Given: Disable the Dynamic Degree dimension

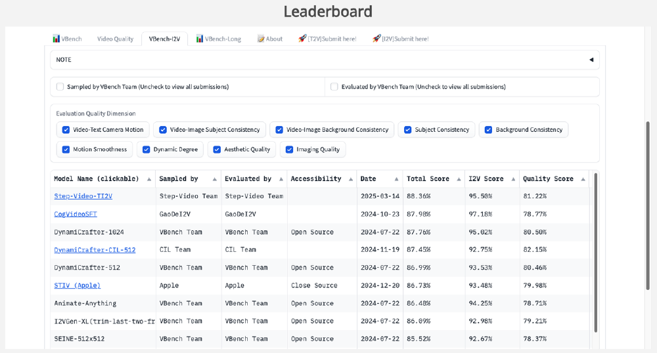Looking at the screenshot, I should (147, 150).
